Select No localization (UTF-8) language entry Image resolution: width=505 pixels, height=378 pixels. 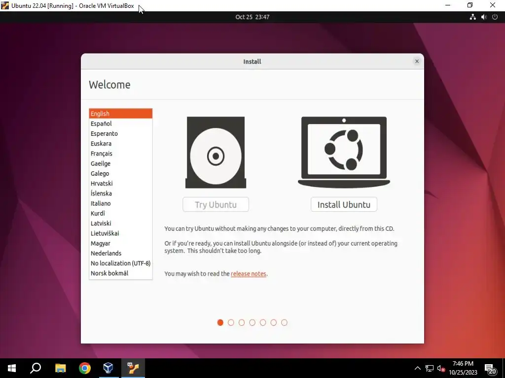point(120,263)
